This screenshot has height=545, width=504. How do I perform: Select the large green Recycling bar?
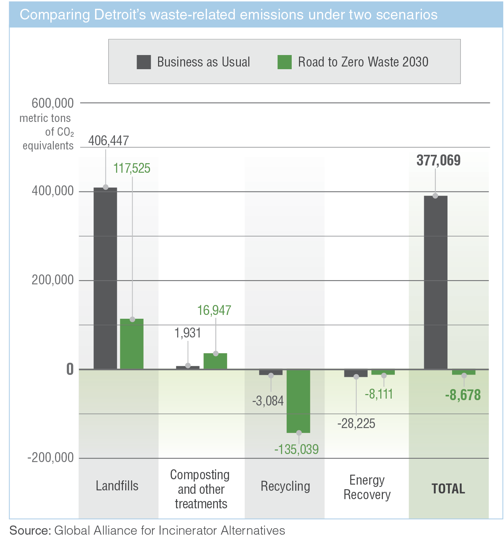pos(299,401)
